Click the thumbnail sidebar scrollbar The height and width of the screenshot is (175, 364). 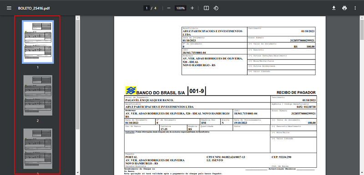point(78,74)
